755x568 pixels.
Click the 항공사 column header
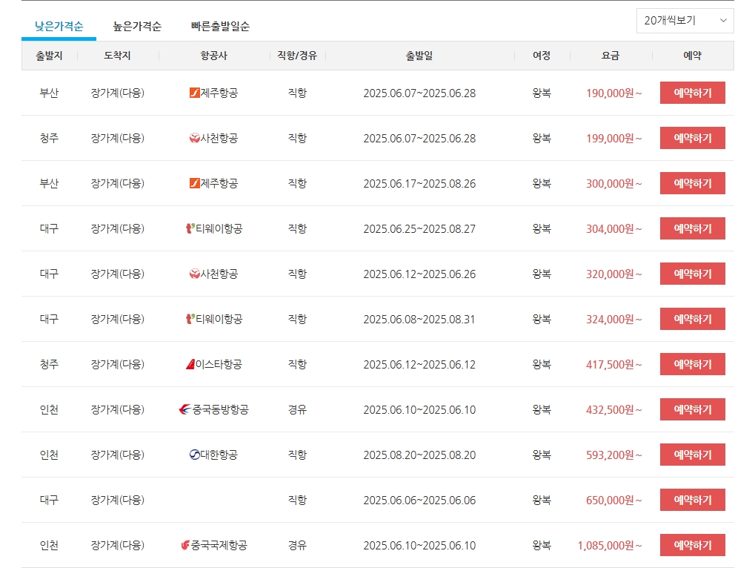click(214, 56)
